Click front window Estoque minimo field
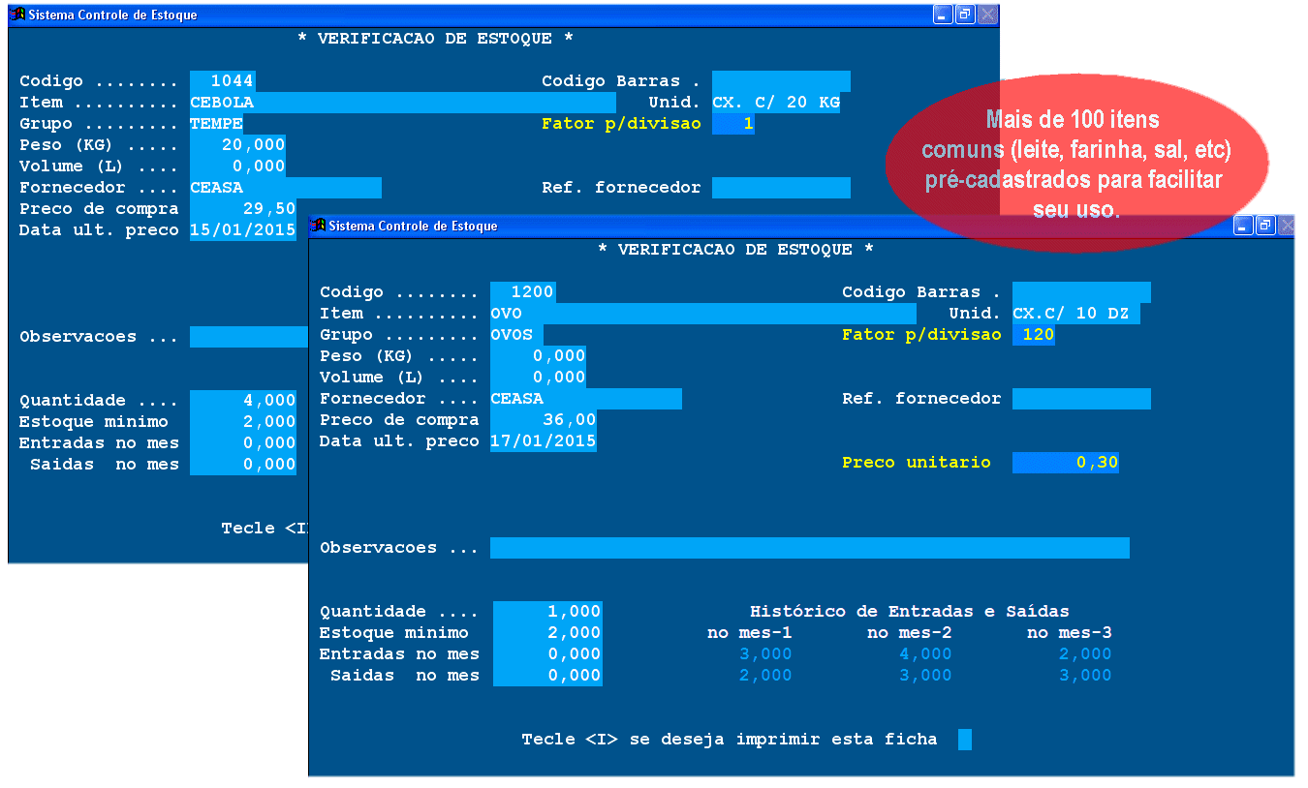This screenshot has height=788, width=1308. (x=547, y=633)
